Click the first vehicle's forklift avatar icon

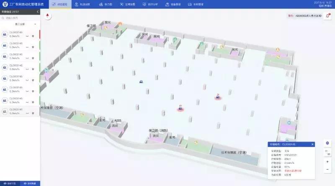[x=4, y=34]
